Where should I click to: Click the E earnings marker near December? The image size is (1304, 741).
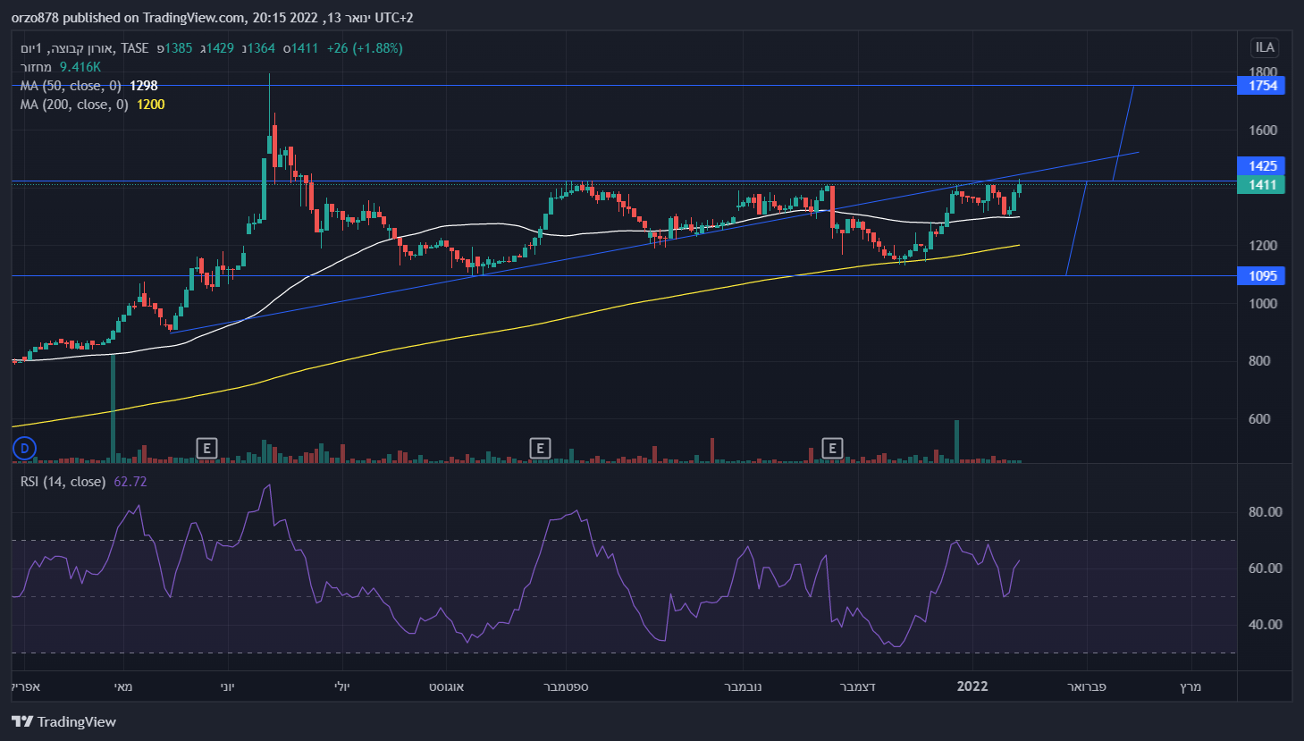pyautogui.click(x=832, y=448)
